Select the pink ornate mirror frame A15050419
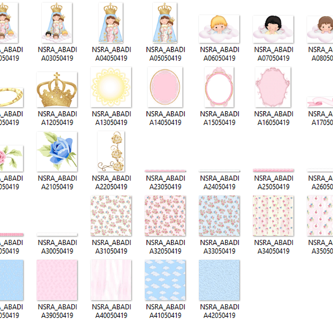 (x=219, y=87)
